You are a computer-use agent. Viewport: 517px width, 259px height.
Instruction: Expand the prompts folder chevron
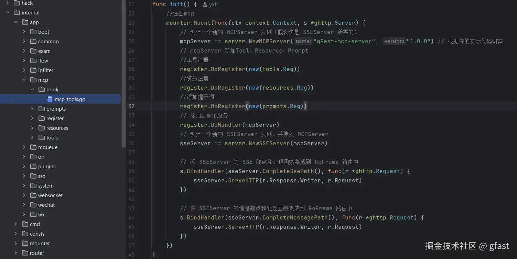(x=32, y=109)
